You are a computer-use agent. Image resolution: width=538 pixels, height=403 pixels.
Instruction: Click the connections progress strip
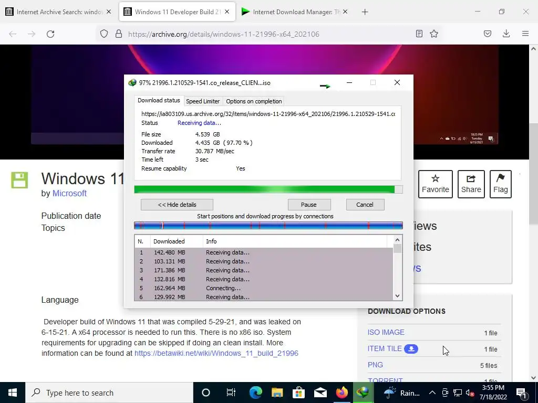coord(268,225)
